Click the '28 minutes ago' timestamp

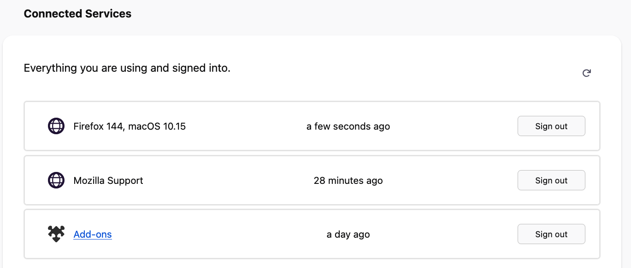pos(348,180)
